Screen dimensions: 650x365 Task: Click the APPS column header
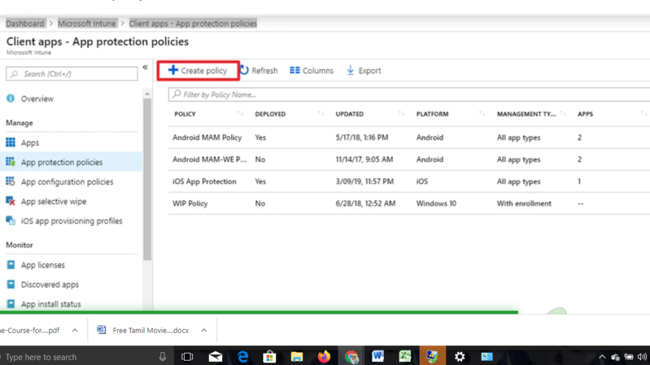(x=585, y=114)
